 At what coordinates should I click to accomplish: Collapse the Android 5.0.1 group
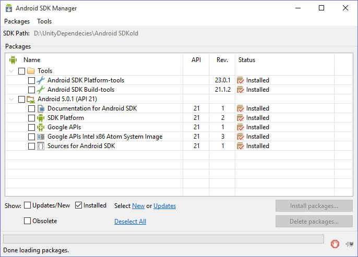pyautogui.click(x=11, y=100)
